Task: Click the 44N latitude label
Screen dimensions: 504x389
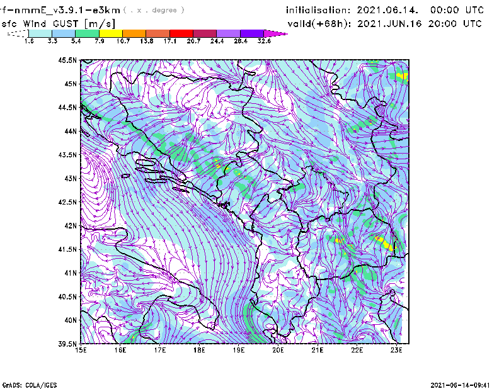Action: pyautogui.click(x=71, y=131)
